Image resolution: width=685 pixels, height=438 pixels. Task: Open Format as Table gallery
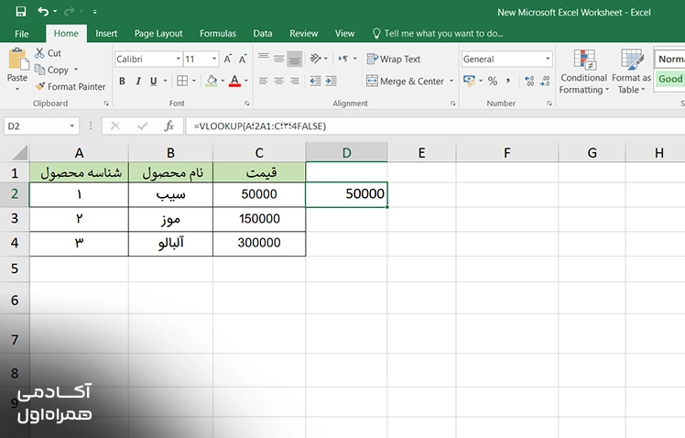click(x=631, y=71)
